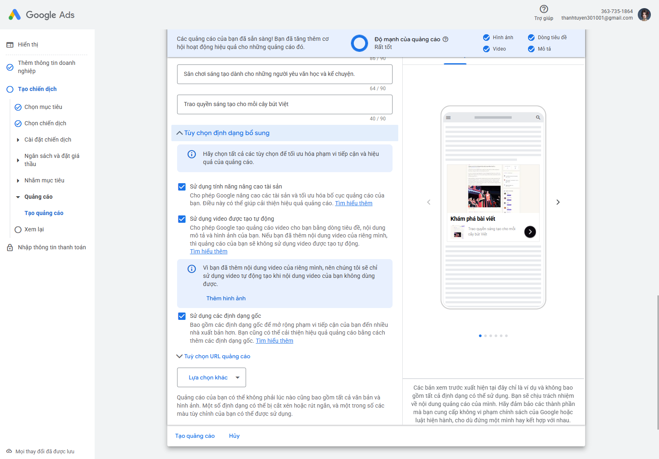This screenshot has width=659, height=459.
Task: Open Thêm thông tin doanh nghiệp step
Action: click(x=47, y=67)
